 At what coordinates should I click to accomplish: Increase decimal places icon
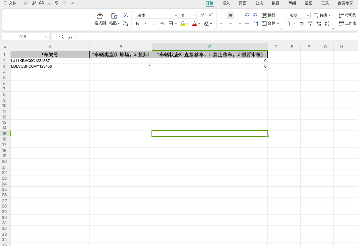[319, 24]
